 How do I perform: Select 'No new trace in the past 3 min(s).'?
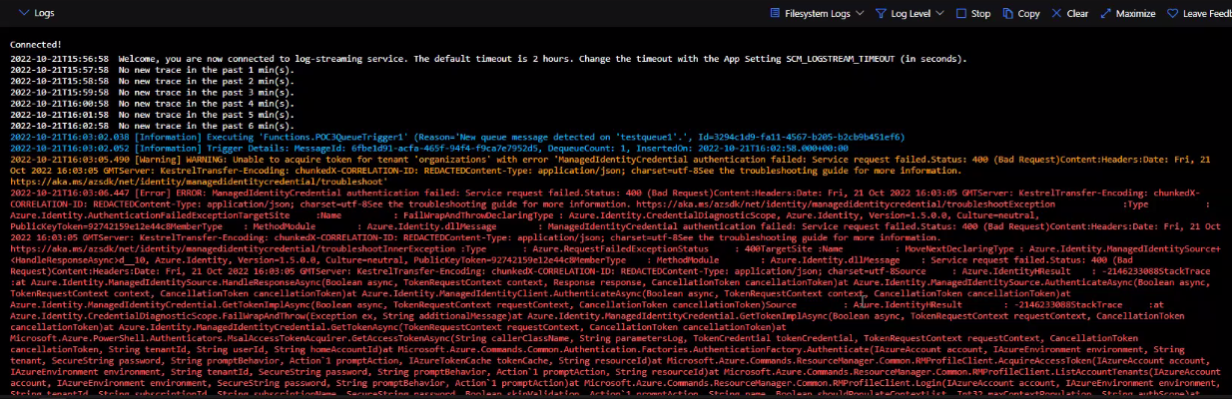click(x=206, y=92)
